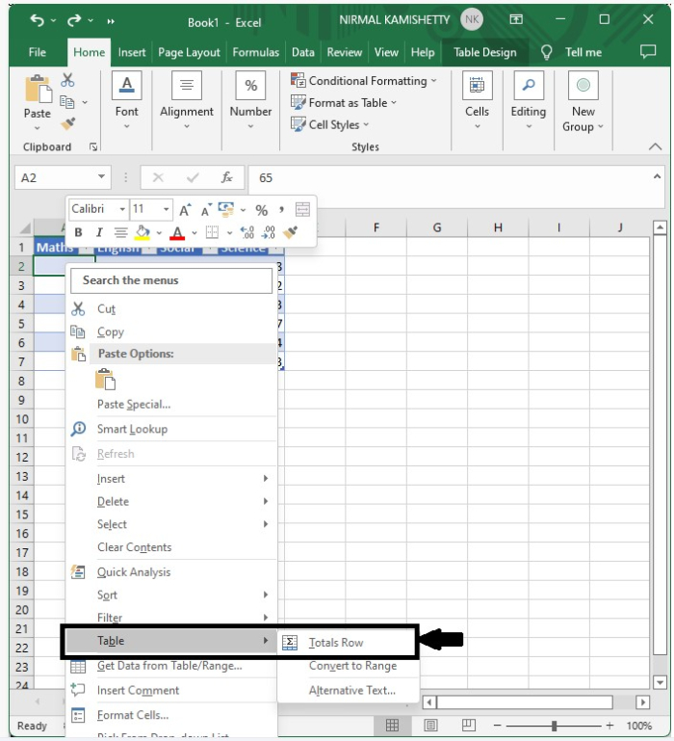This screenshot has width=674, height=741.
Task: Click Merge and Center in mini toolbar
Action: [302, 209]
